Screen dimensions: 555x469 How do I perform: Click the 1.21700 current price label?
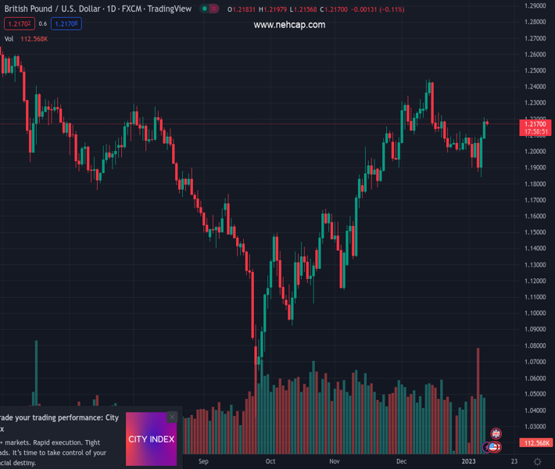click(x=535, y=124)
